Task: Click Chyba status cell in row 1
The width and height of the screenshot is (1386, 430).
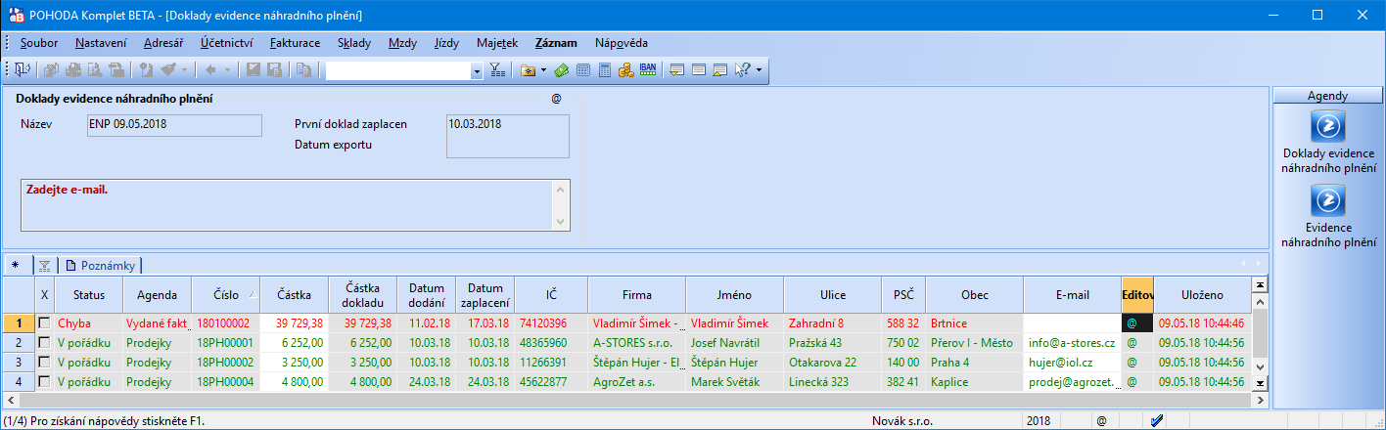Action: point(88,322)
